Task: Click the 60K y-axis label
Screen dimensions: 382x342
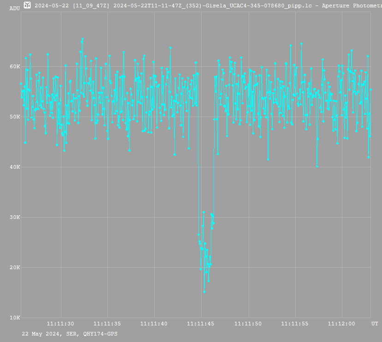Action: (x=15, y=66)
